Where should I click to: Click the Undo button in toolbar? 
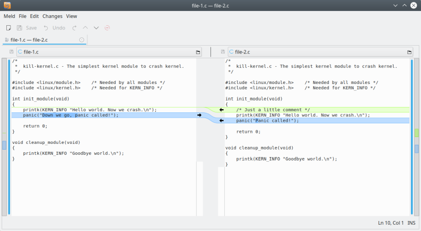click(x=54, y=28)
